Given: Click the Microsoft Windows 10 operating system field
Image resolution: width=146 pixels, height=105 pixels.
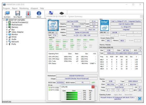Looking at the screenshot, I should [118, 98].
